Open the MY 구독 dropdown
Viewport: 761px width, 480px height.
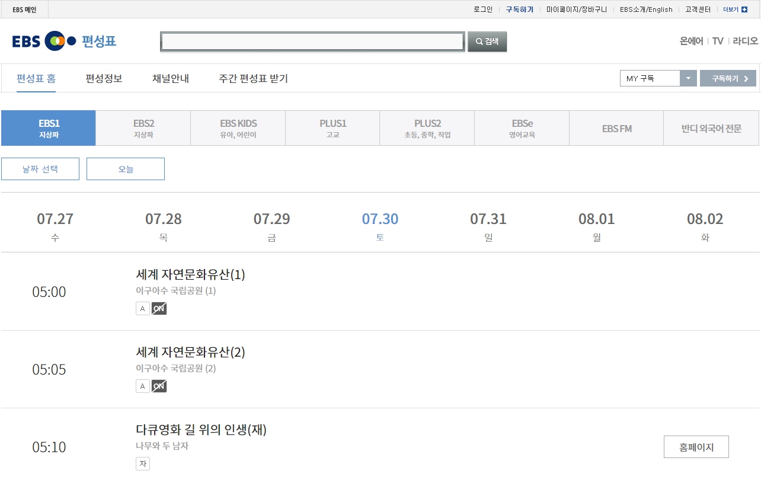(x=658, y=78)
